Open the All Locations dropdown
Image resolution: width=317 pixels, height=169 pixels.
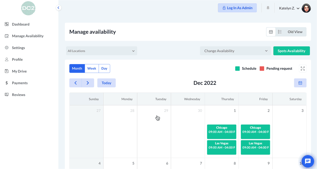point(101,51)
